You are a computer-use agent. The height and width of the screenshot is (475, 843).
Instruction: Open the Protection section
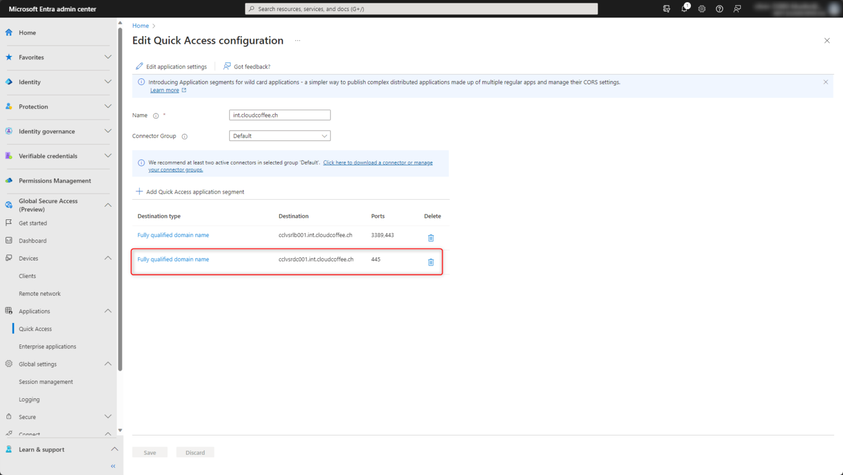tap(33, 106)
